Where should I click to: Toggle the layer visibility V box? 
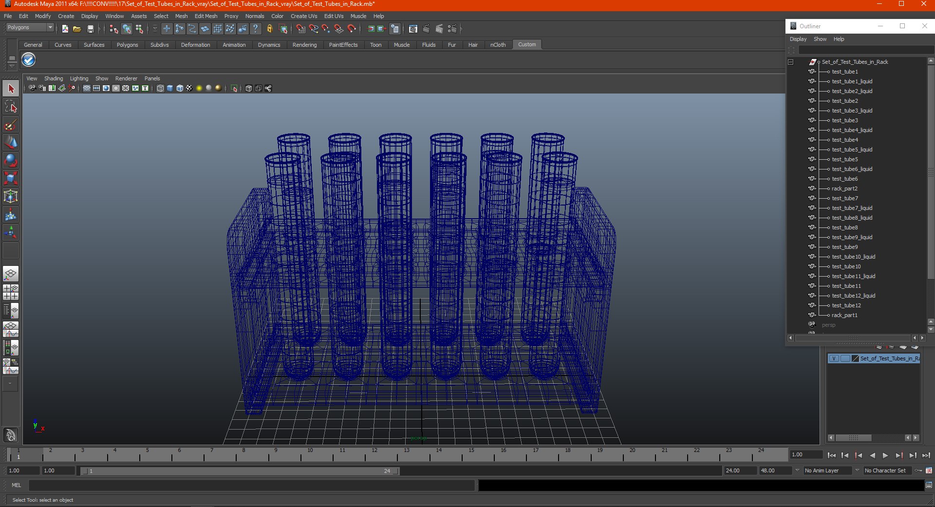[834, 358]
